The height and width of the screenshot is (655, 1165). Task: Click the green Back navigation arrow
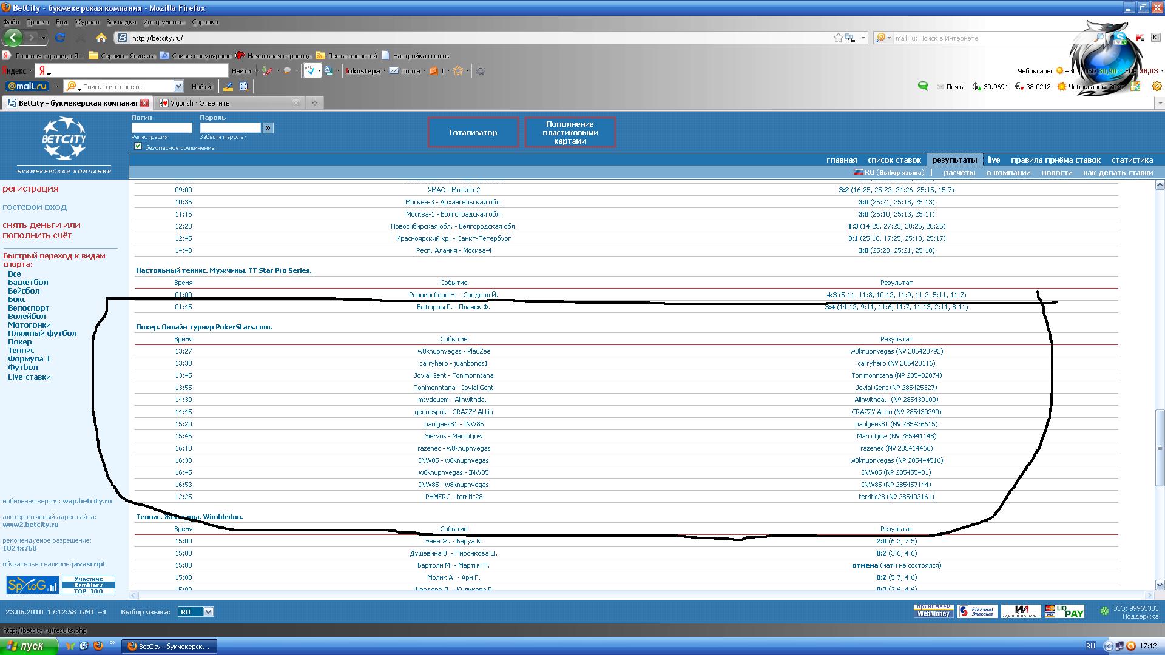click(13, 38)
